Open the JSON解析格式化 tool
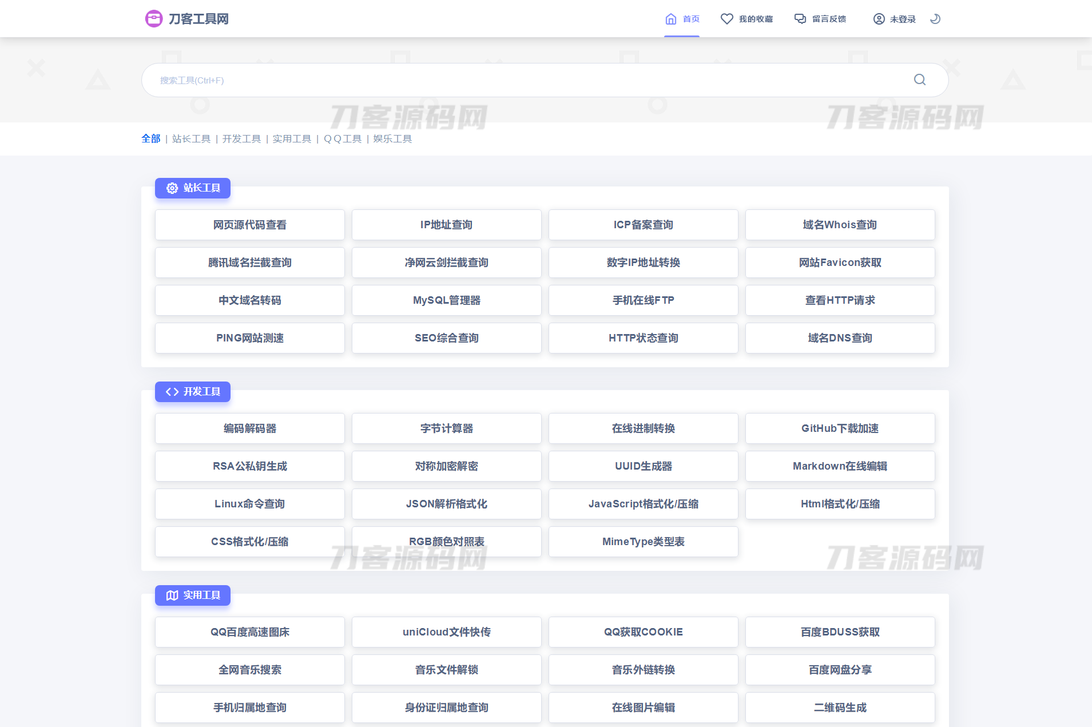The height and width of the screenshot is (727, 1092). coord(446,503)
